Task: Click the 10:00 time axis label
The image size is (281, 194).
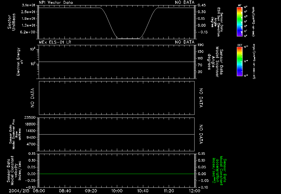Action: click(x=117, y=191)
